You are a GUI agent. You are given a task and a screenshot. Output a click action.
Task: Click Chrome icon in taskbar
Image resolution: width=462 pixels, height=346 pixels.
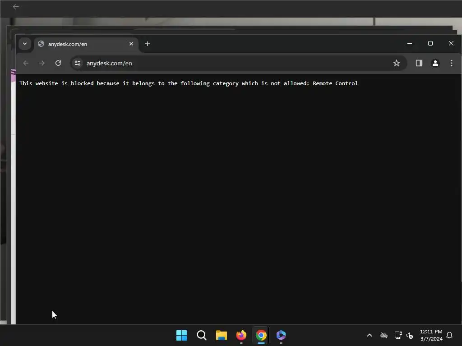[x=261, y=335]
